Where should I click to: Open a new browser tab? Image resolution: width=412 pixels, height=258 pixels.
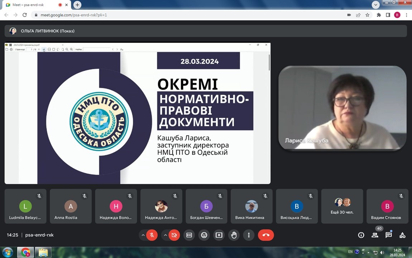pos(77,5)
